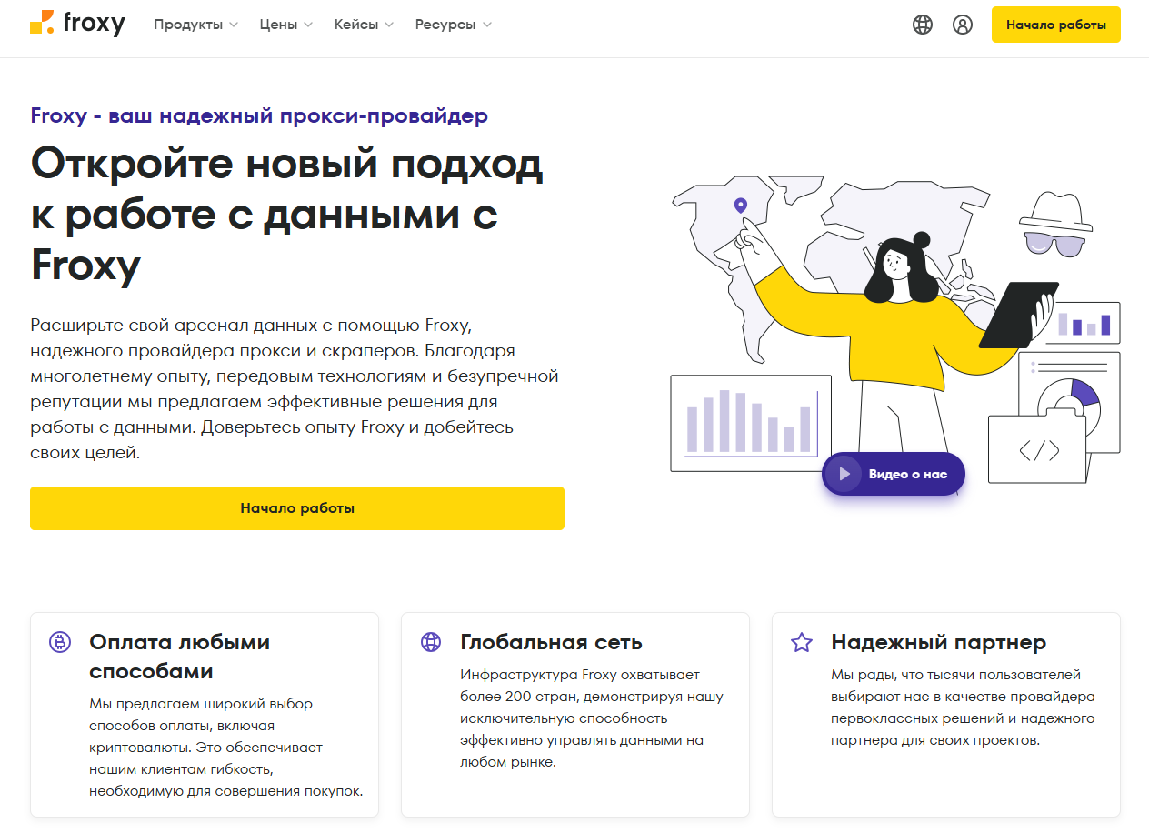This screenshot has width=1149, height=833.
Task: Expand the Кейсы menu
Action: click(x=364, y=25)
